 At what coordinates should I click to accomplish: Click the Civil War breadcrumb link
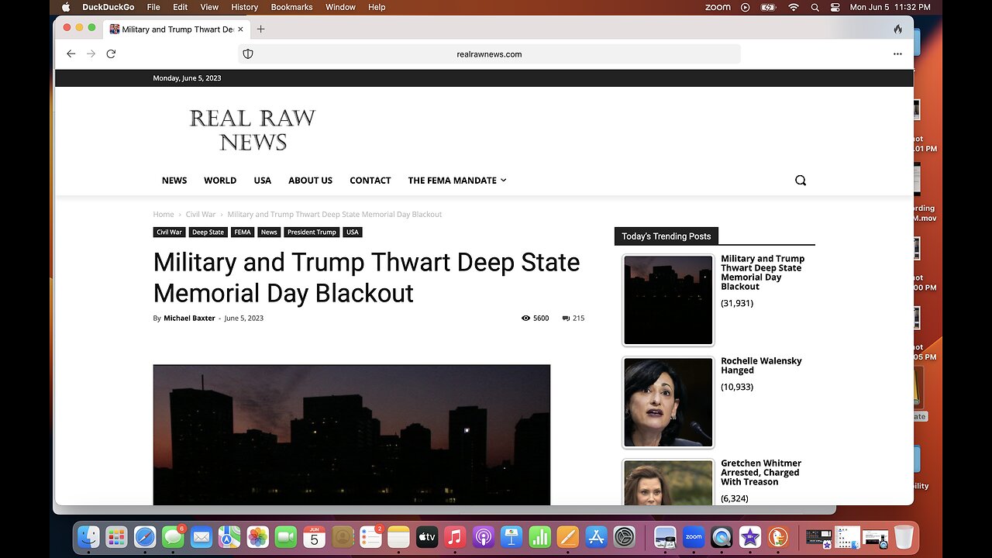coord(201,214)
